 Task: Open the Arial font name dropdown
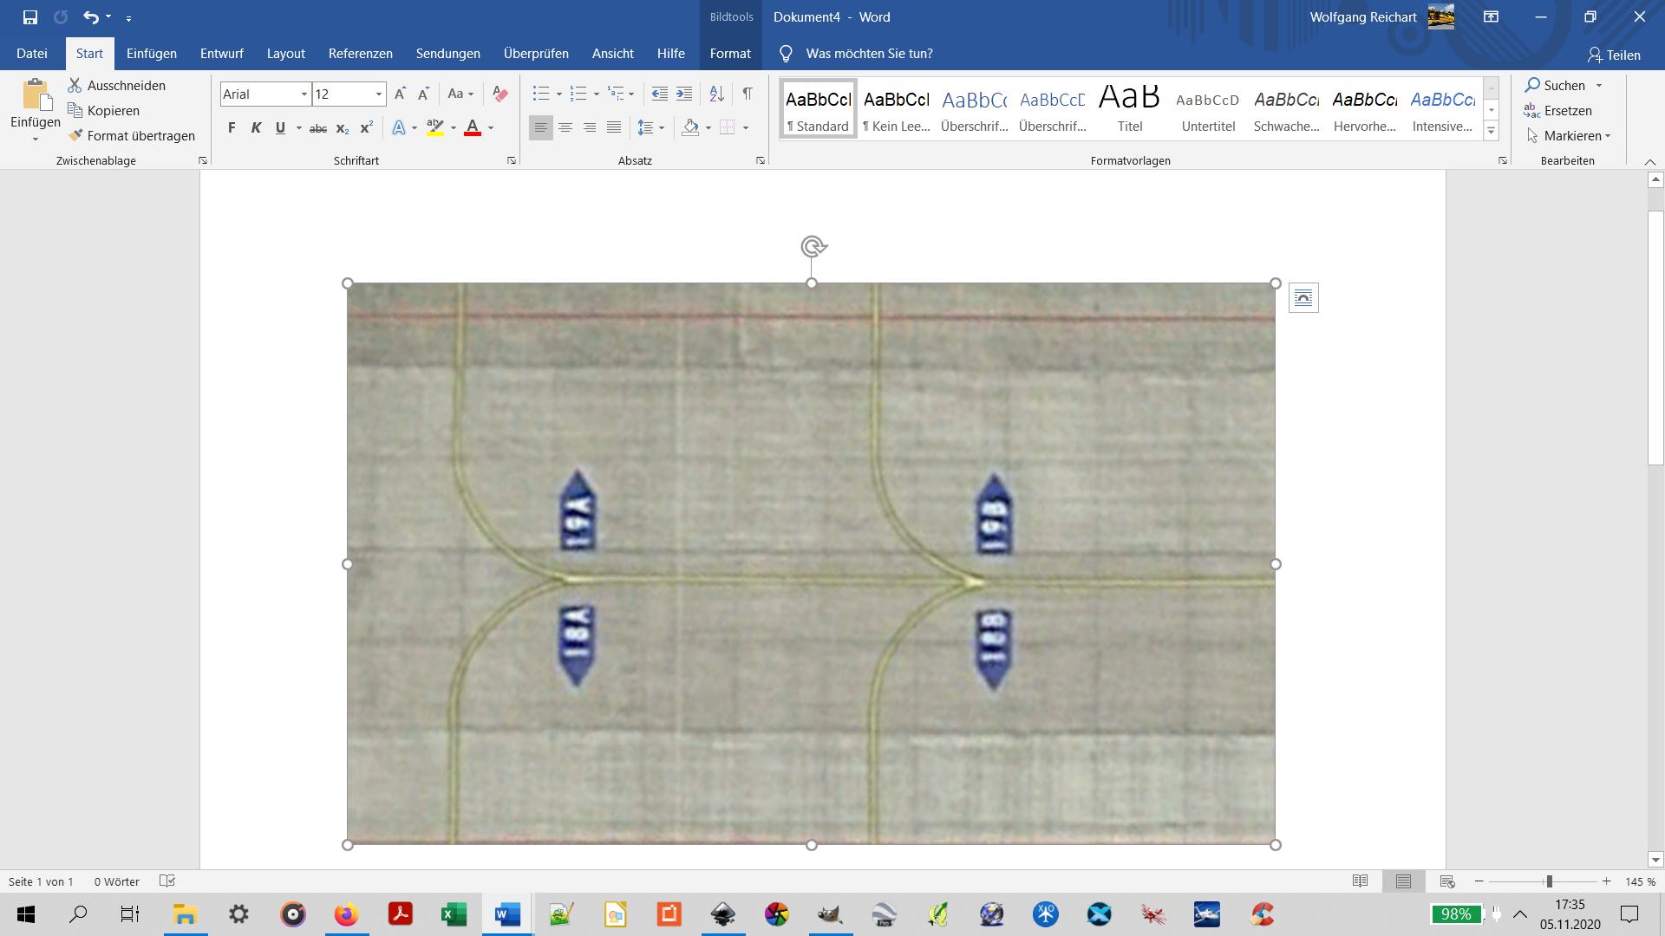tap(304, 94)
